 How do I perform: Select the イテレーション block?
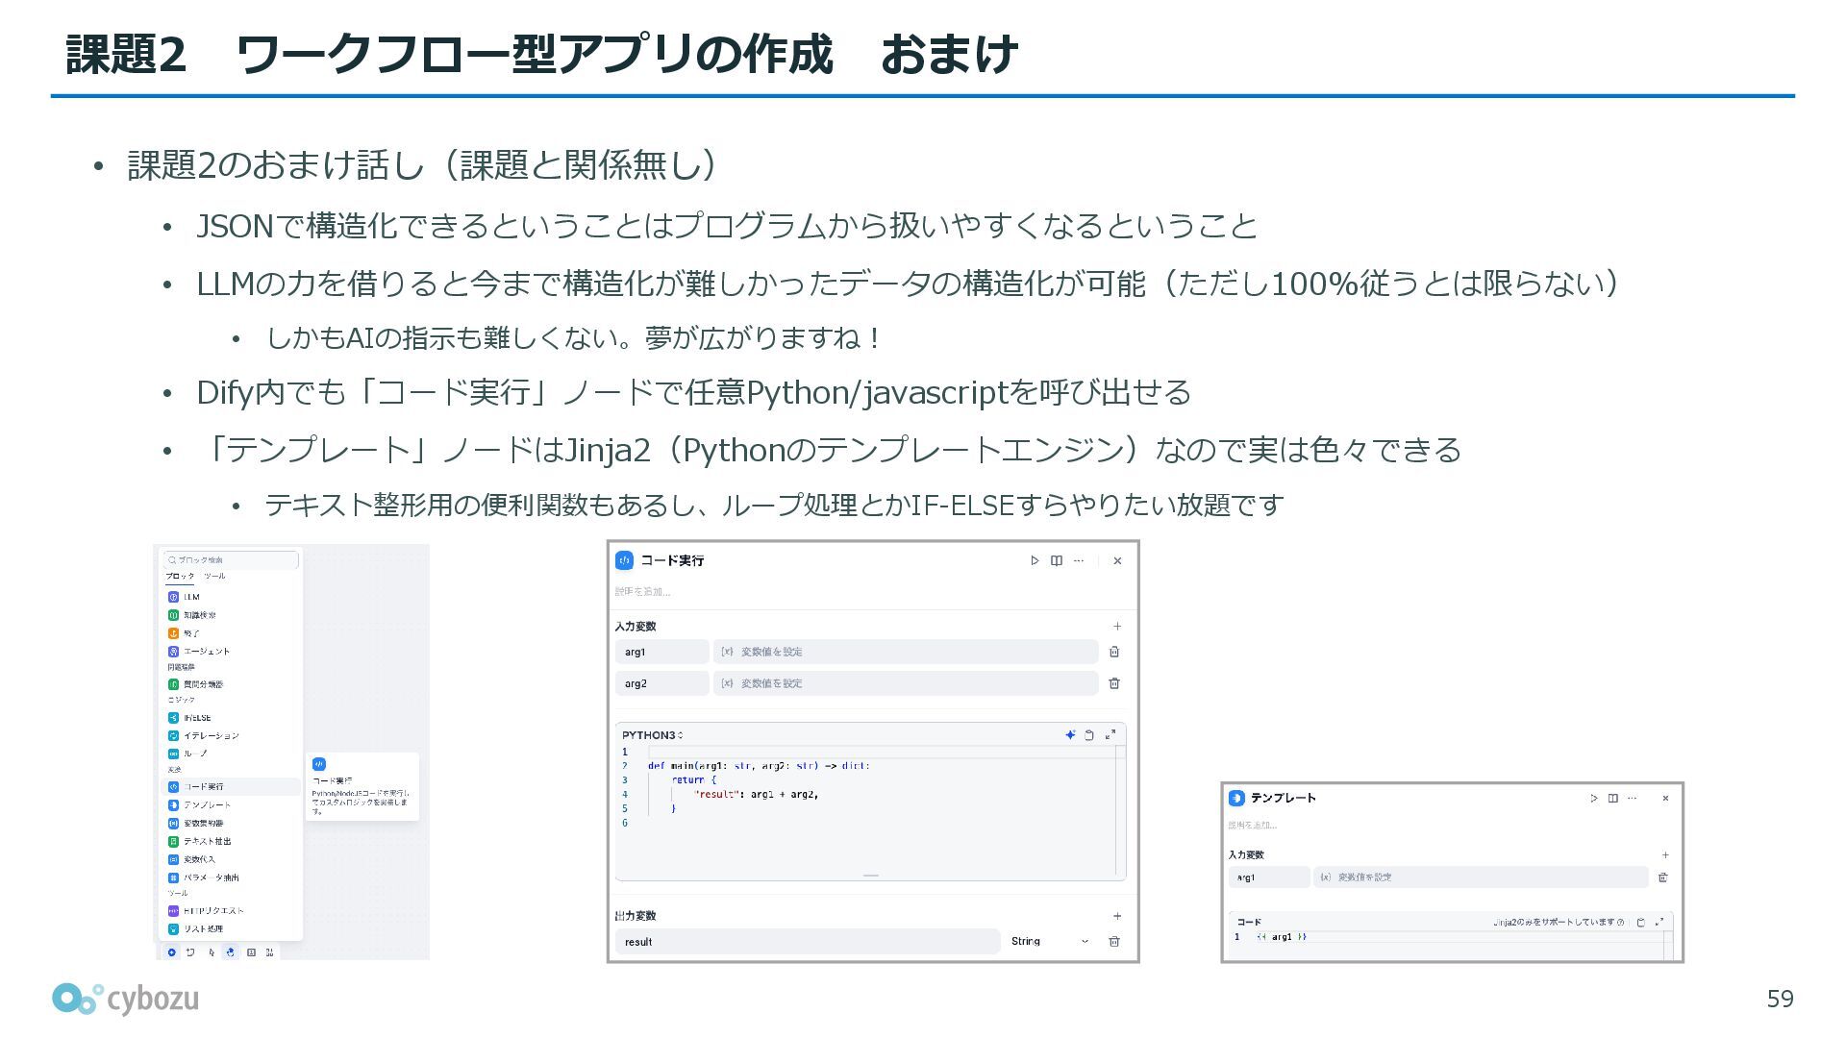click(x=232, y=736)
